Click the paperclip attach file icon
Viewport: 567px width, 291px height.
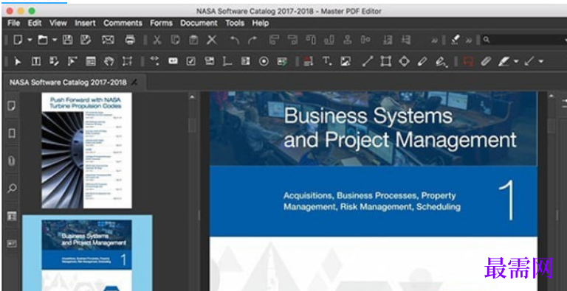coord(486,61)
